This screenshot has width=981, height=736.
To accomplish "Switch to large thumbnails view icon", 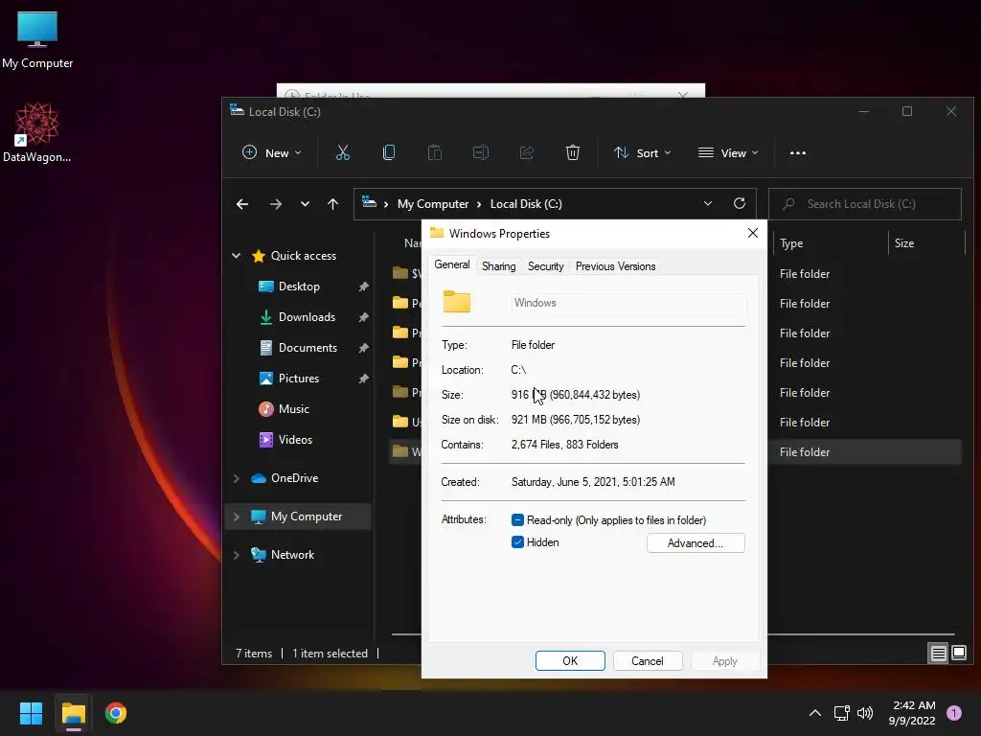I will pyautogui.click(x=959, y=654).
